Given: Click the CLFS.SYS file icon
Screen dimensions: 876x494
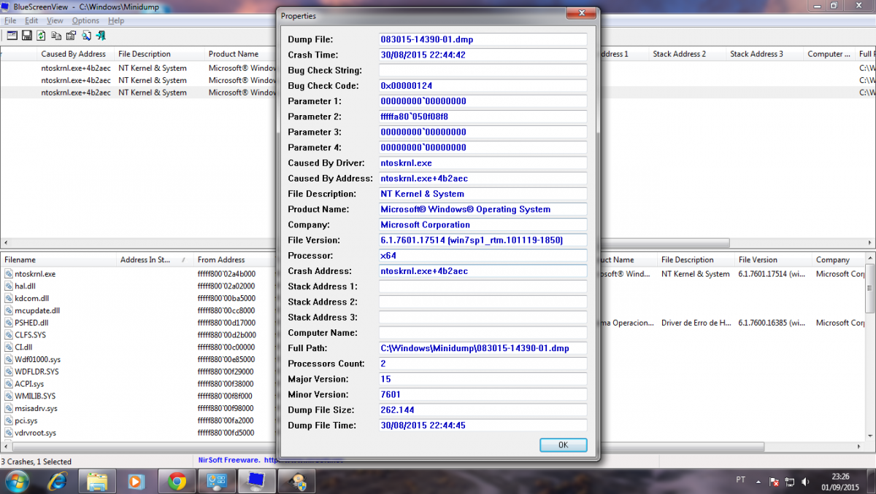Looking at the screenshot, I should [x=9, y=335].
